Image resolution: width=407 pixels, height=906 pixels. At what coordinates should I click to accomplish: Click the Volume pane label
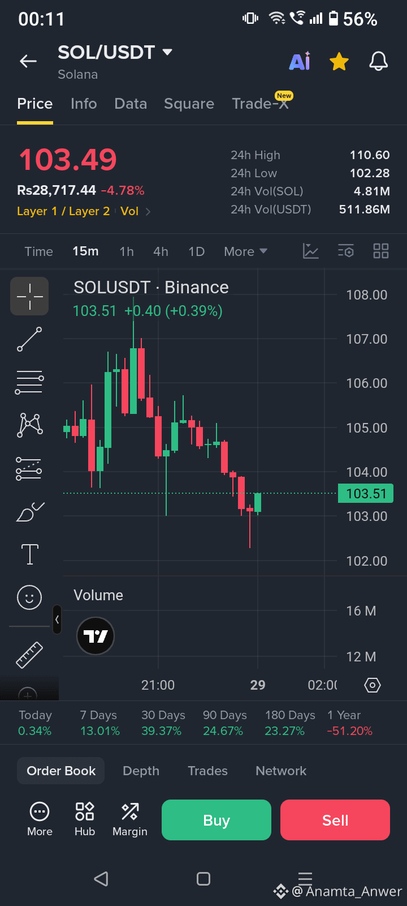(x=98, y=595)
